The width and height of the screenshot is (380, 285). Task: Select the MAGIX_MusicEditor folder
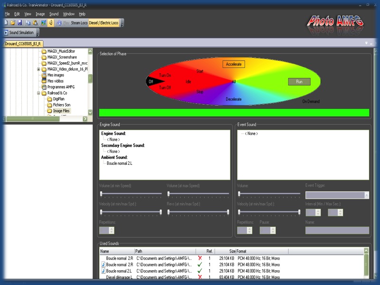coord(61,51)
